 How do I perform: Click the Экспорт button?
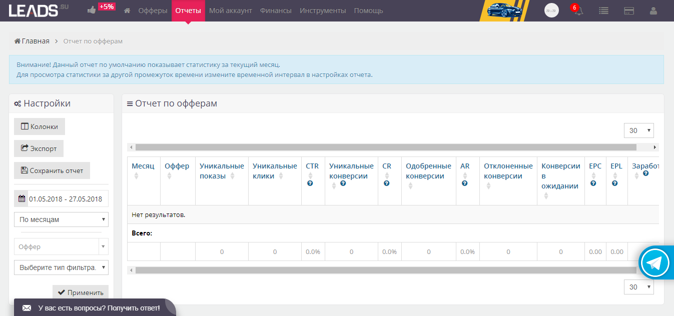coord(39,148)
